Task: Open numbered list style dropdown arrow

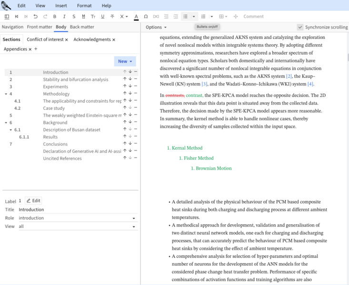Action: click(x=212, y=17)
